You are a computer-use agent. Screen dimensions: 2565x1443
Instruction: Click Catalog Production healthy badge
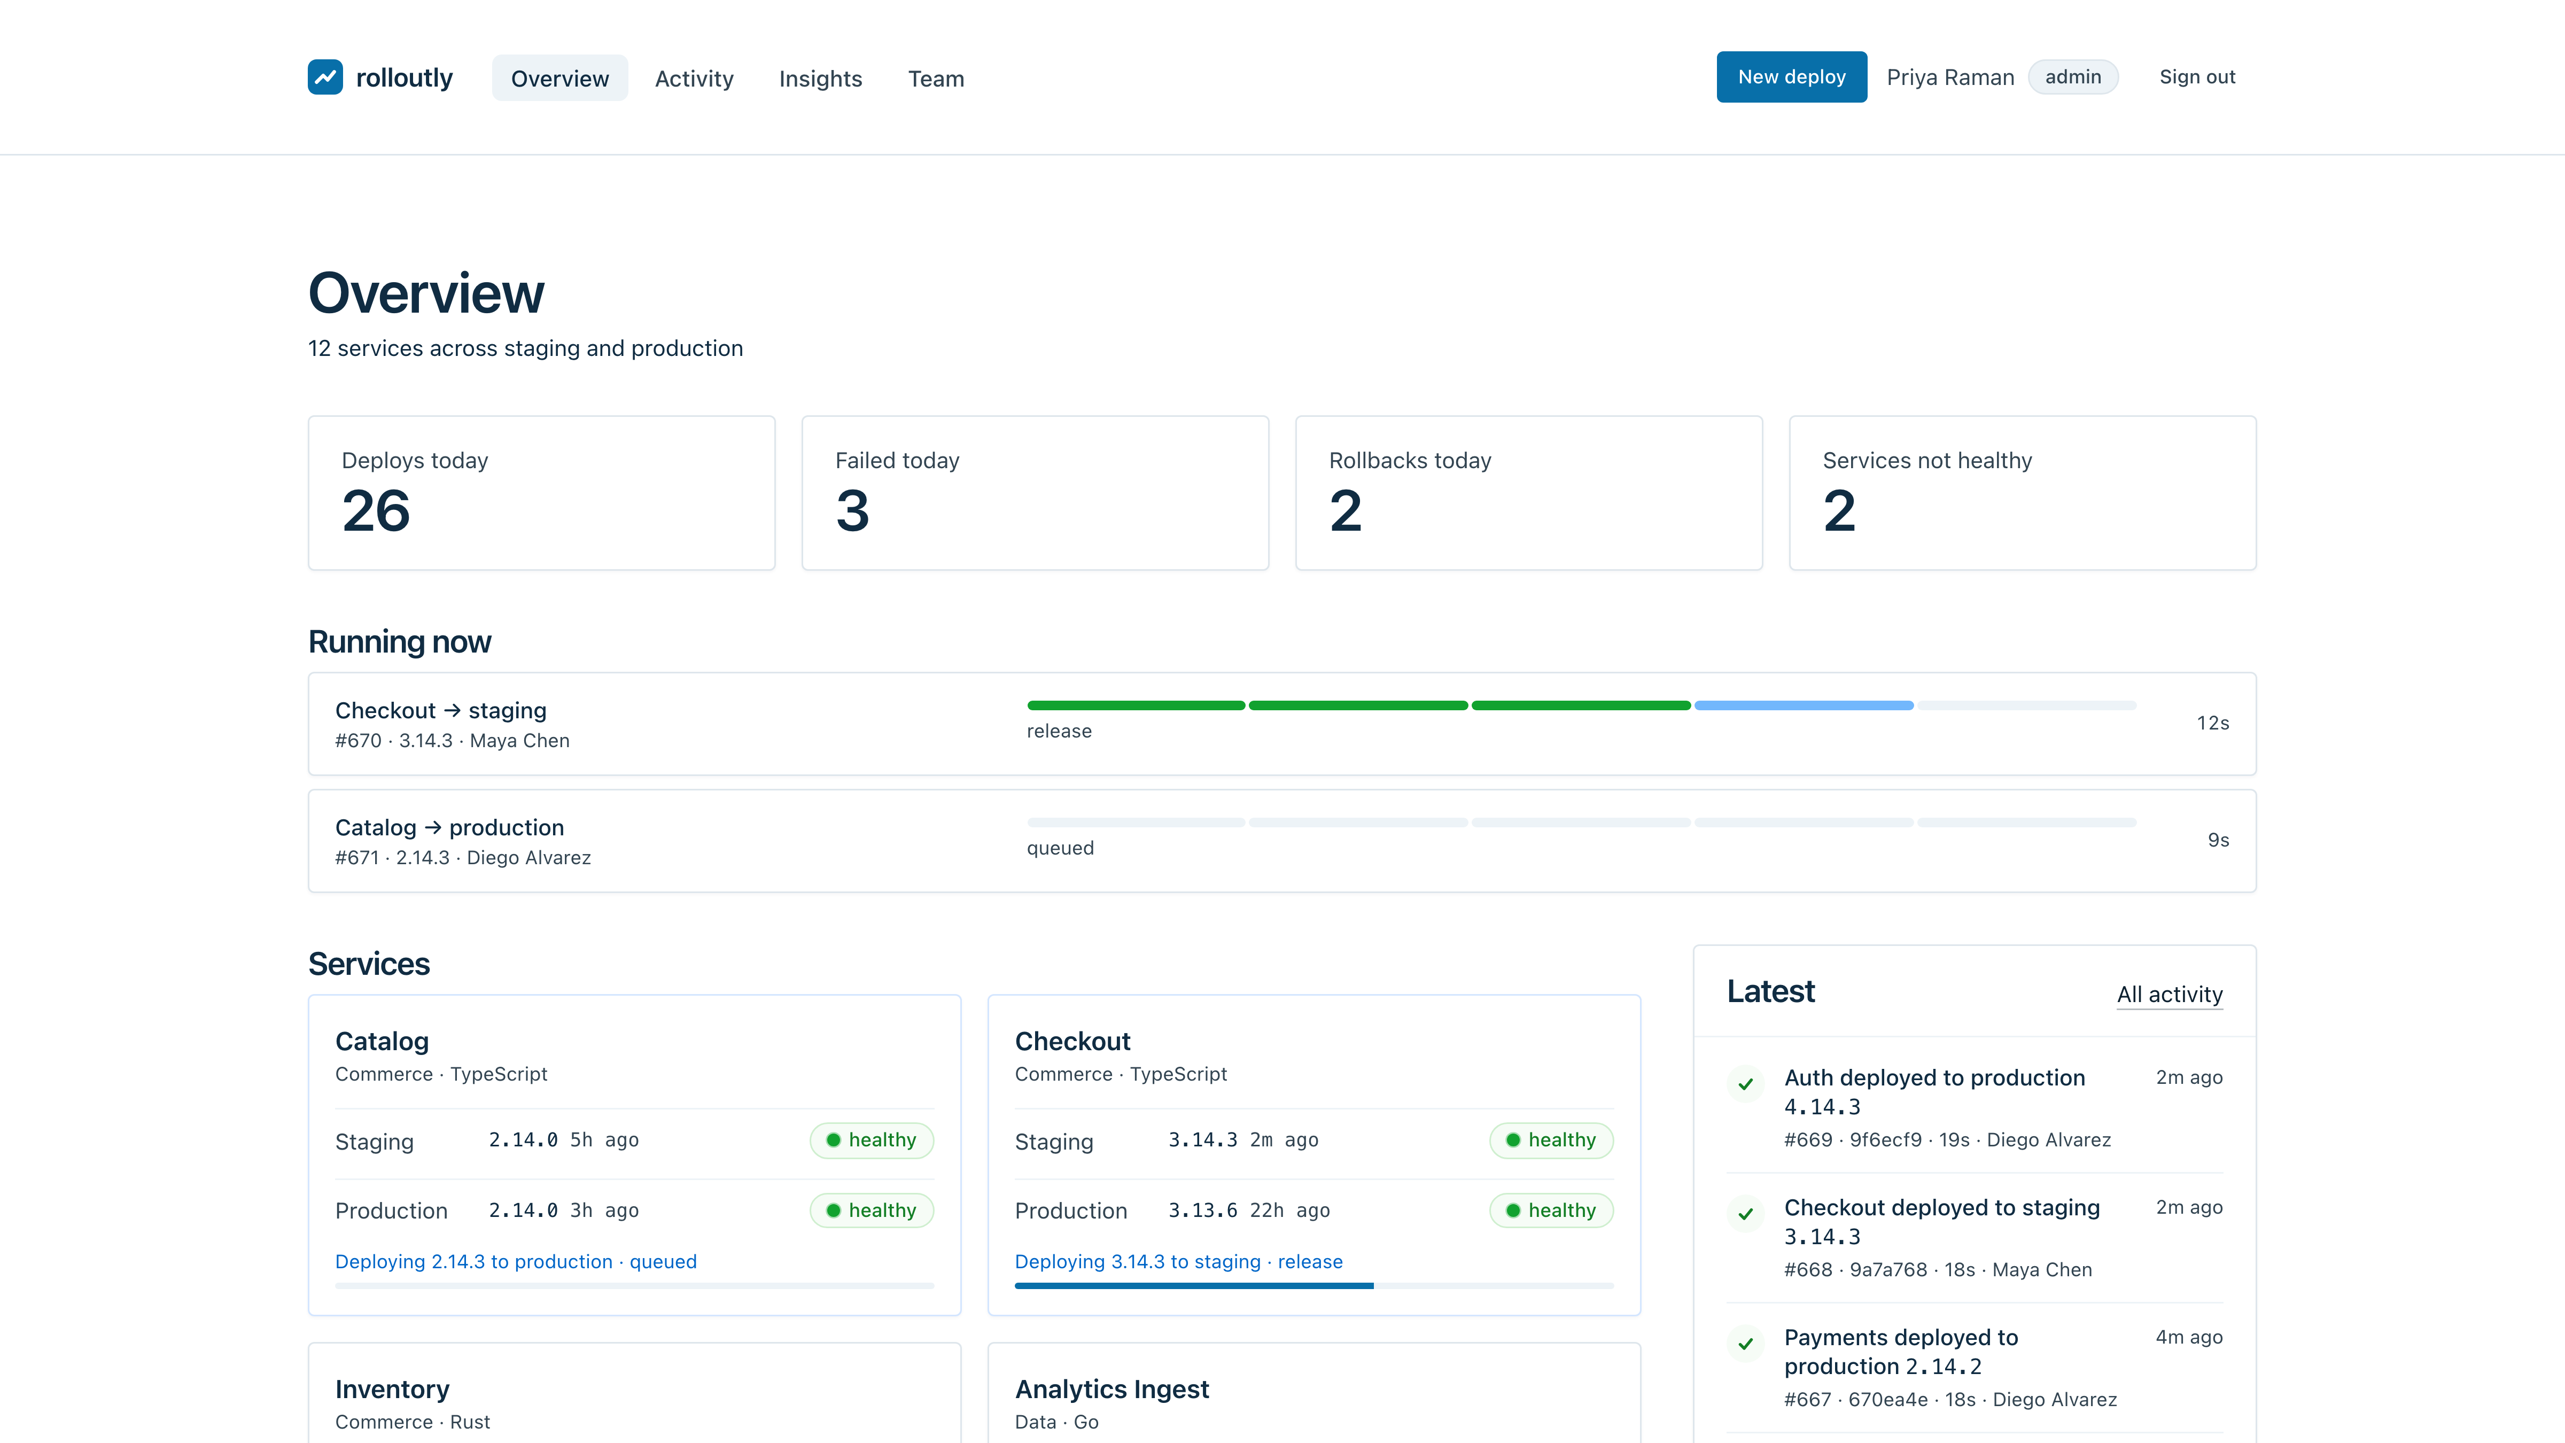tap(871, 1210)
